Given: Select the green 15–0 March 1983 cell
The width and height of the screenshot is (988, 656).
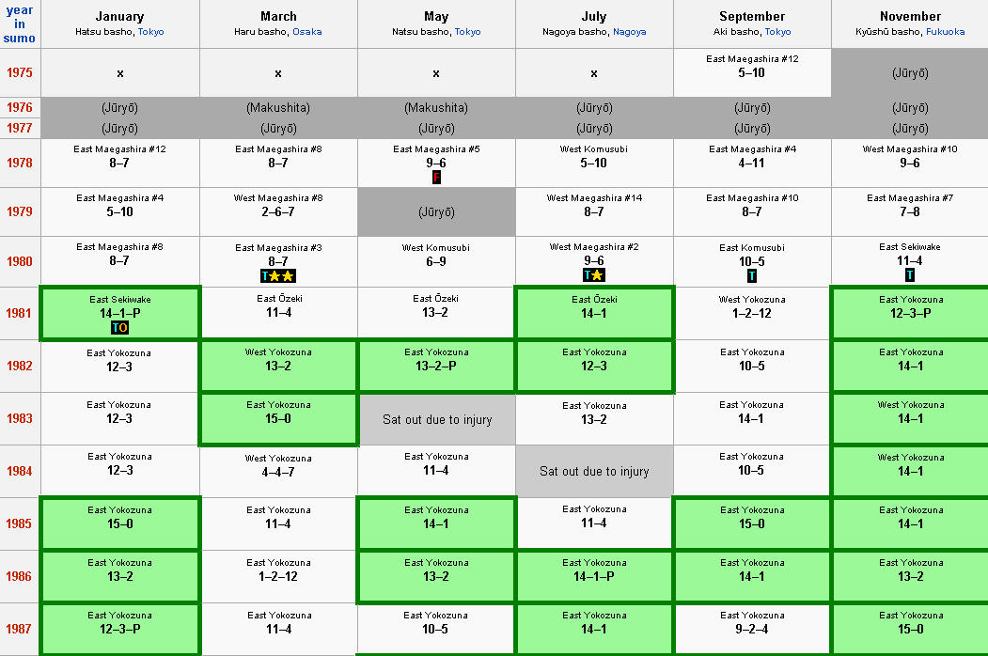Looking at the screenshot, I should (278, 419).
